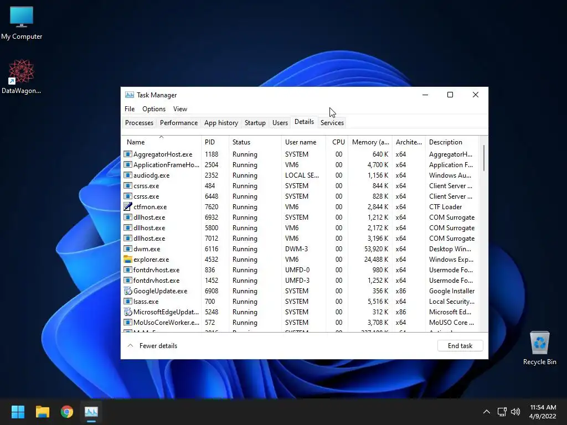Click the dwm.exe process icon
Screen dimensions: 567x425
128,248
